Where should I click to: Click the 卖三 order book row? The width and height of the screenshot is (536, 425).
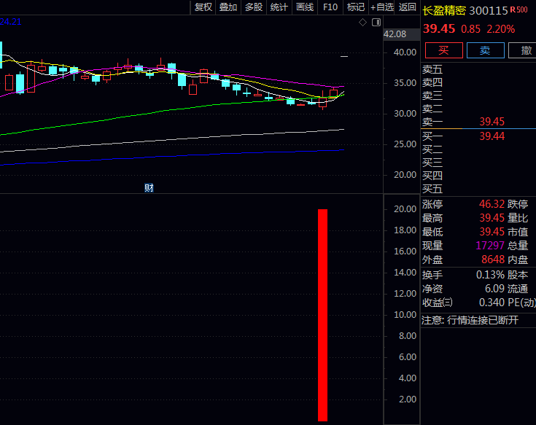478,95
